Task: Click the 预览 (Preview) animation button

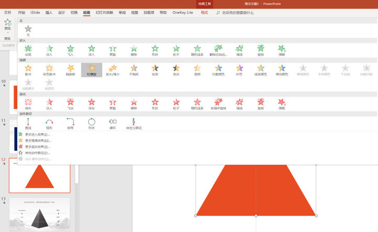Action: coord(7,26)
